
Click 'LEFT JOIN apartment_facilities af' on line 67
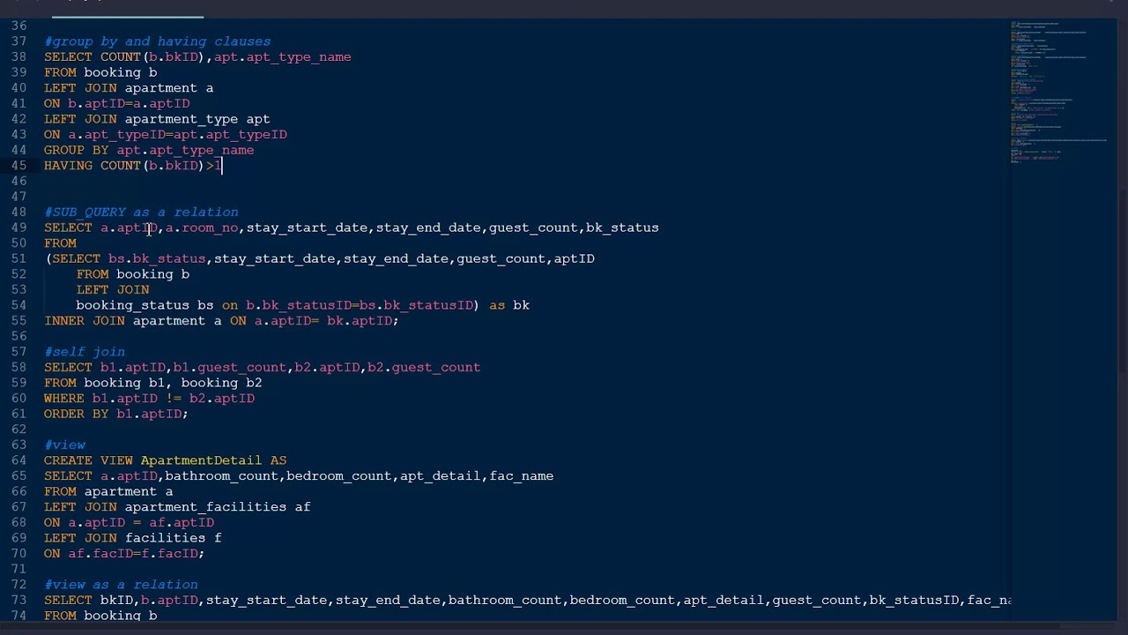(x=177, y=507)
